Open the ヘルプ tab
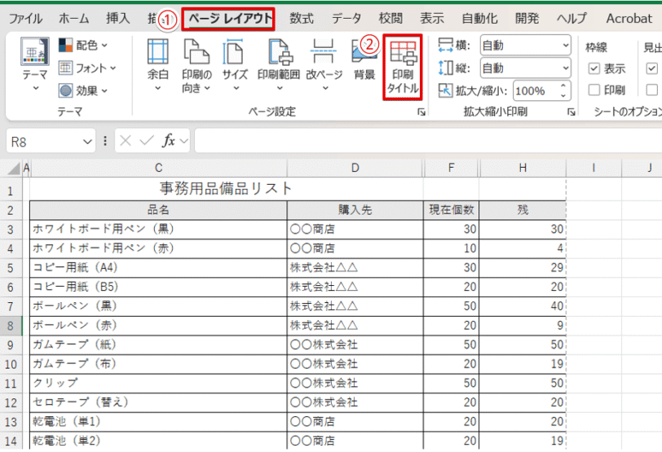Screen dimensions: 662x452 pyautogui.click(x=572, y=19)
